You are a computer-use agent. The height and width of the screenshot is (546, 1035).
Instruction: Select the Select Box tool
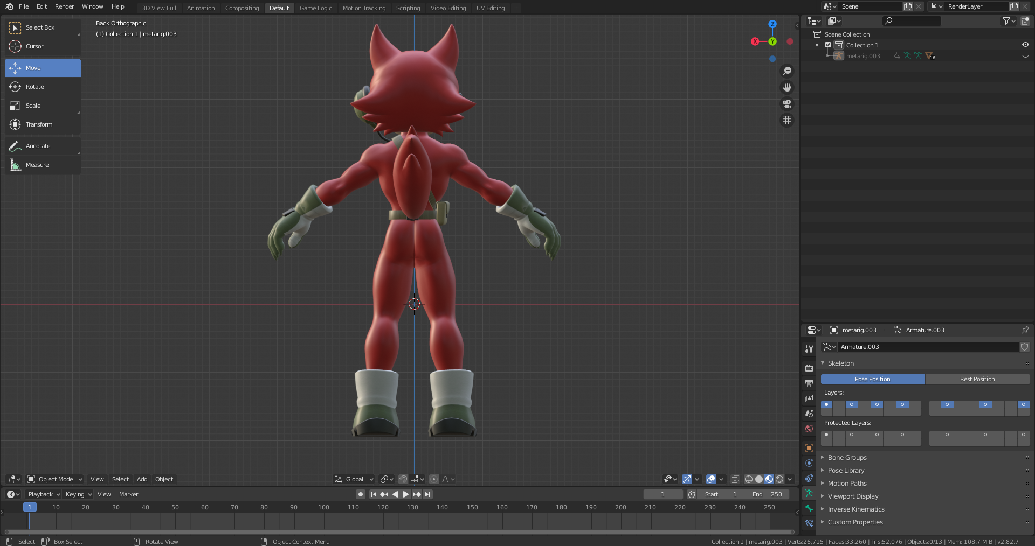click(x=43, y=27)
